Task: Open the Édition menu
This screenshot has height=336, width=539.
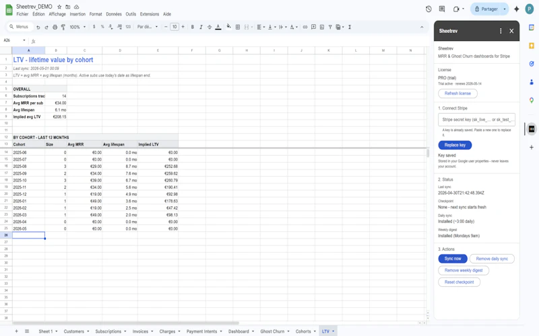Action: [x=38, y=14]
